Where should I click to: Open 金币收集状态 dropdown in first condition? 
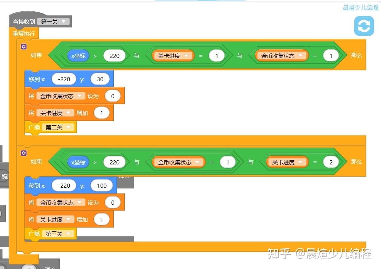[x=282, y=56]
